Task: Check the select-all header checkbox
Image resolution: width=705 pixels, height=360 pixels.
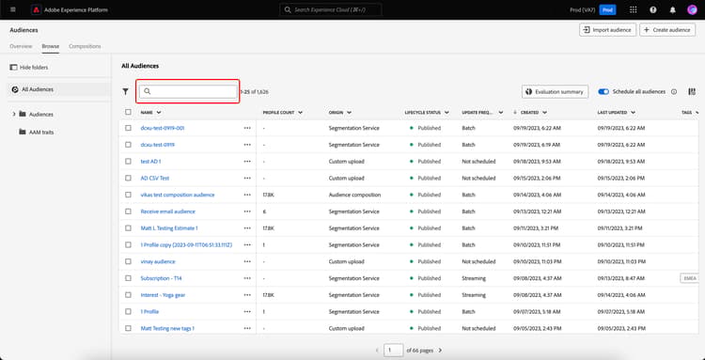Action: point(128,112)
